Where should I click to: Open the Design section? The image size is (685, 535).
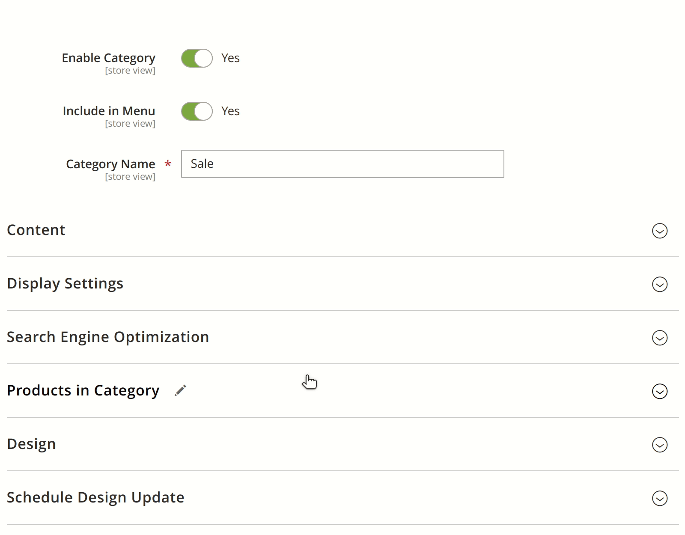(31, 444)
